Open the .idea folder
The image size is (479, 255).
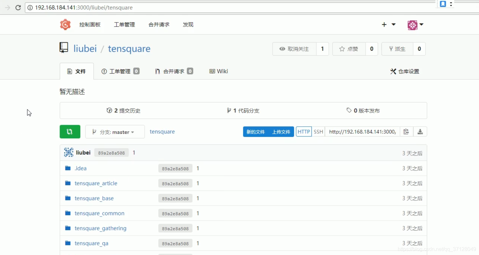pos(81,168)
